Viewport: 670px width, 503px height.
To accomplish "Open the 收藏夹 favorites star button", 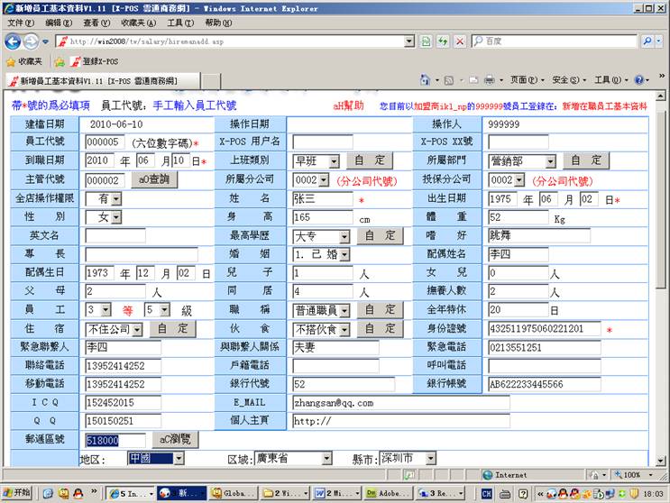I will tap(23, 61).
